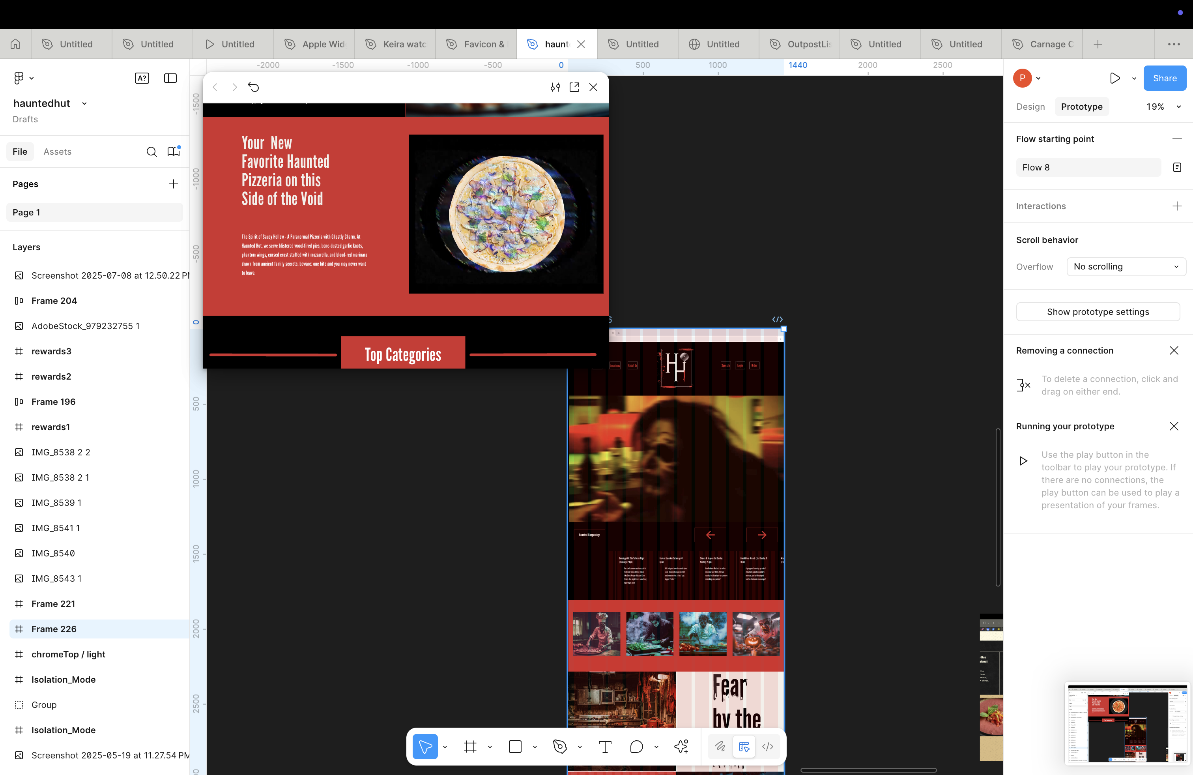Select the Text tool
Image resolution: width=1193 pixels, height=775 pixels.
pyautogui.click(x=604, y=747)
